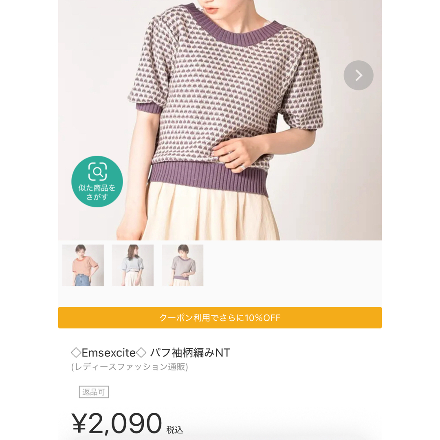Click the ¥2,090 price

point(117,423)
